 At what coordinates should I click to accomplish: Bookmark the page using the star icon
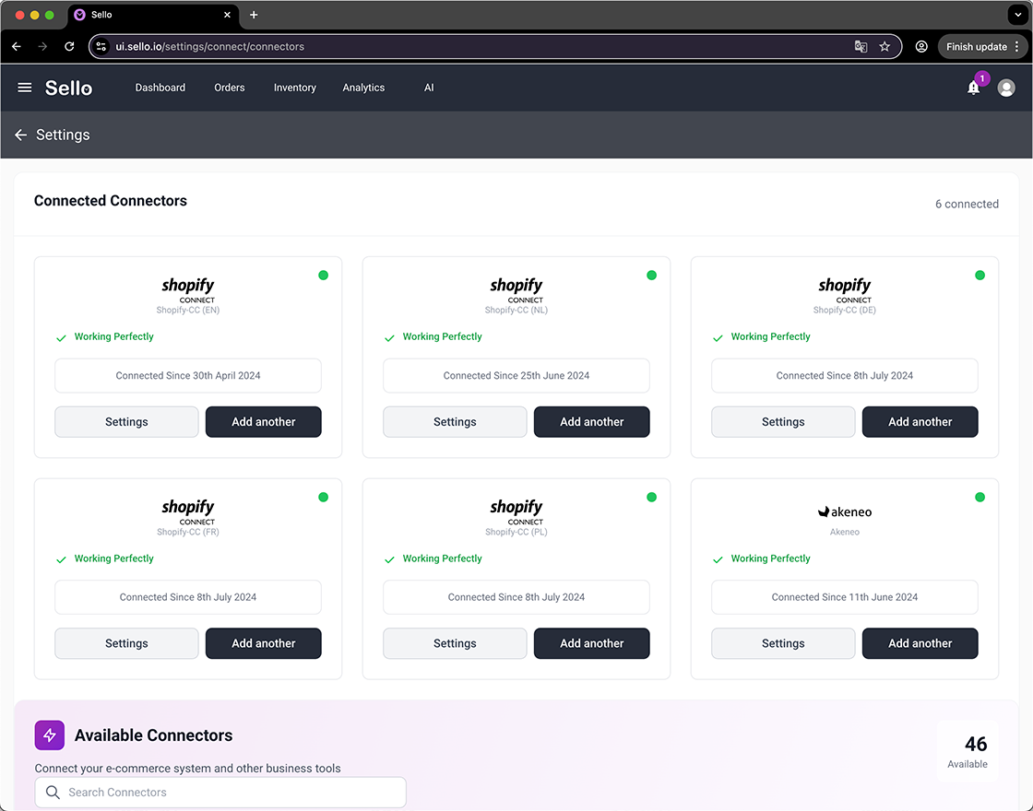(x=885, y=46)
